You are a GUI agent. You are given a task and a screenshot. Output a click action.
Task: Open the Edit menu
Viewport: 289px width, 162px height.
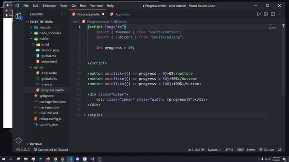[35, 6]
